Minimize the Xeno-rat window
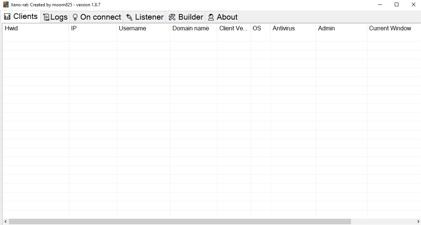Screen dimensions: 421x225 (380, 4)
